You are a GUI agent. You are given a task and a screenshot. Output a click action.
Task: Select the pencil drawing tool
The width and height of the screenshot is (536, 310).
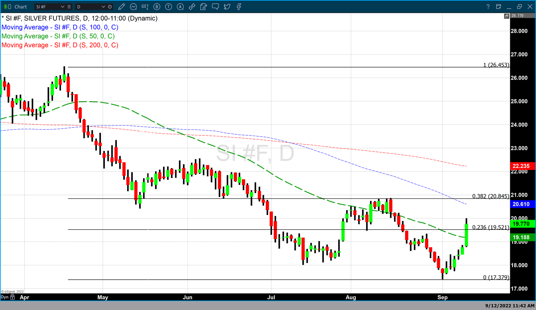121,7
